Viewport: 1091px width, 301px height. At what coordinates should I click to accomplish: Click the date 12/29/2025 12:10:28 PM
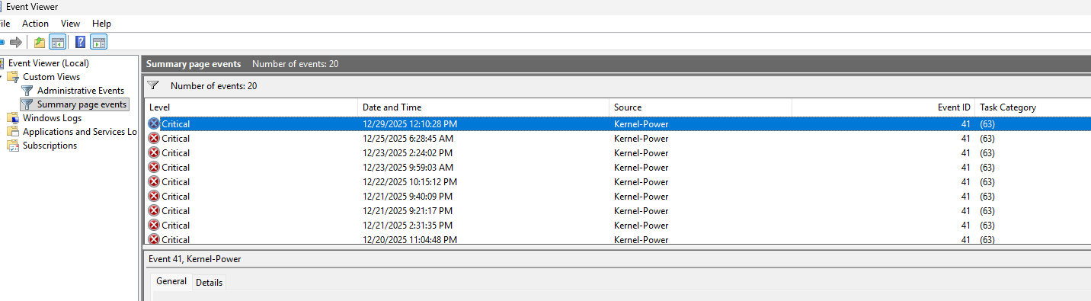[410, 123]
